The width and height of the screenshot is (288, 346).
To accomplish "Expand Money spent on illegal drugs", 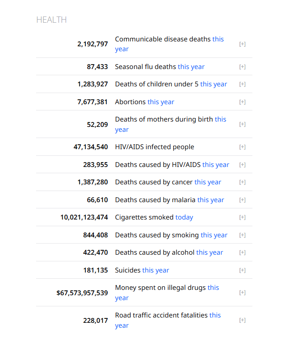I will tap(242, 293).
